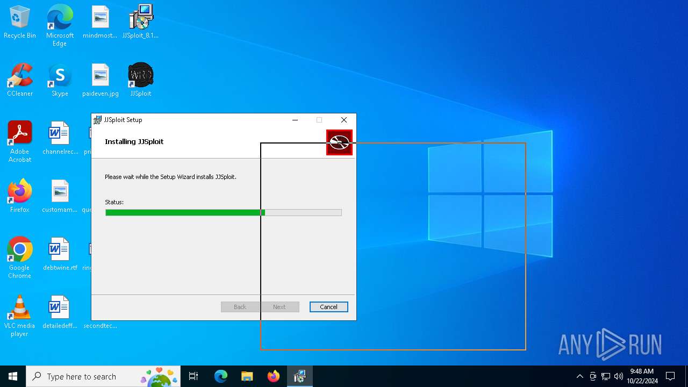Select the mindmost image file on desktop
The image size is (688, 387).
100,23
